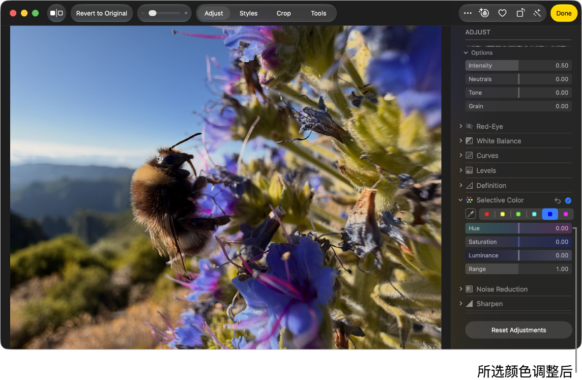
Task: Click the Clean Up tool icon
Action: click(484, 13)
